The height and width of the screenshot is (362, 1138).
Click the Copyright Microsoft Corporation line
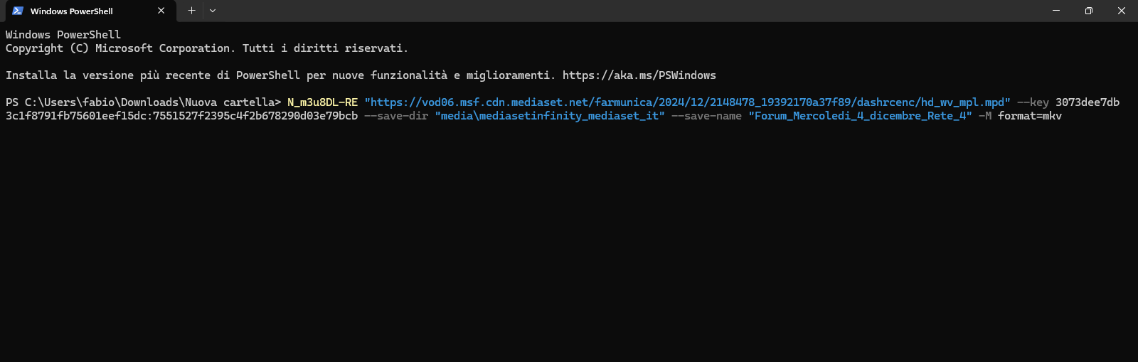coord(206,48)
